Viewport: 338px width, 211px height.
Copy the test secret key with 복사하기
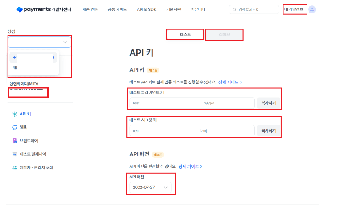268,131
